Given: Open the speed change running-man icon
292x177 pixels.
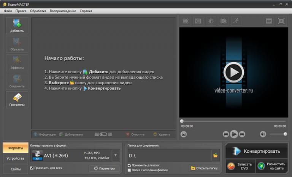Looking at the screenshot, I should (236, 21).
